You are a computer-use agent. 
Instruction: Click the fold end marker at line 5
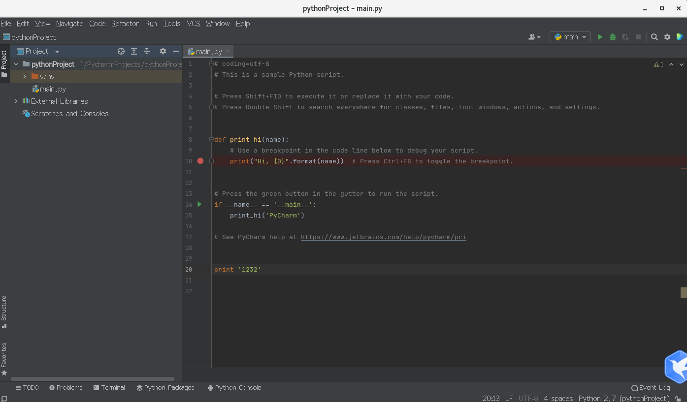coord(211,107)
